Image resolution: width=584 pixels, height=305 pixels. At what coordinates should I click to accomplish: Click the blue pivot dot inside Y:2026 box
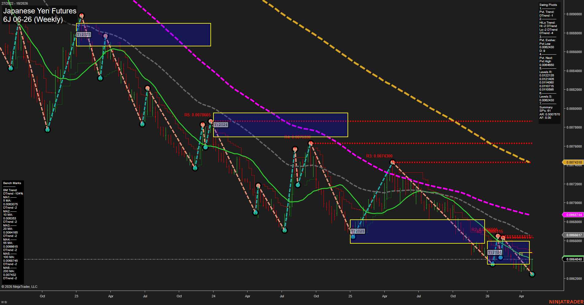[x=501, y=257]
